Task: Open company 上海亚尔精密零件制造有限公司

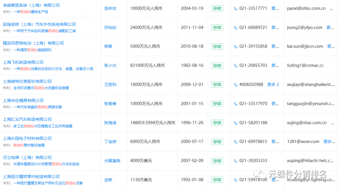Action: pyautogui.click(x=31, y=176)
